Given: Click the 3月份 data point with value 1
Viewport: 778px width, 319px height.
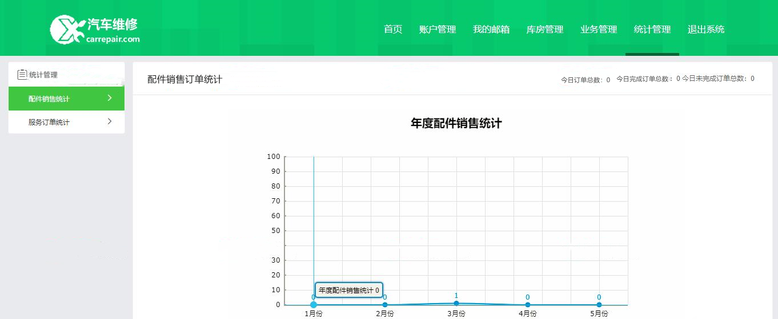Looking at the screenshot, I should (x=456, y=303).
